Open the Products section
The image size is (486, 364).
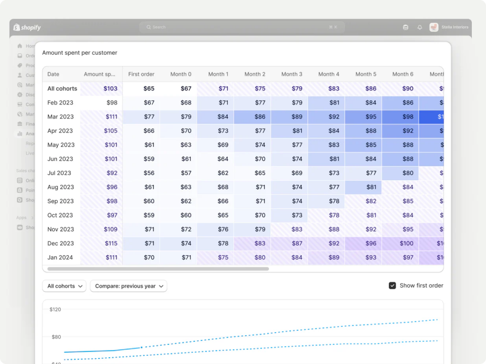point(20,66)
